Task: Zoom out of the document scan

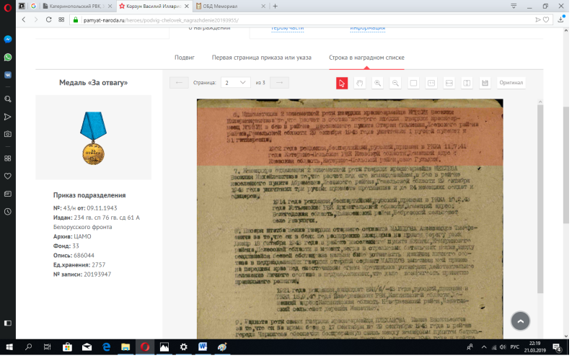Action: (x=395, y=83)
